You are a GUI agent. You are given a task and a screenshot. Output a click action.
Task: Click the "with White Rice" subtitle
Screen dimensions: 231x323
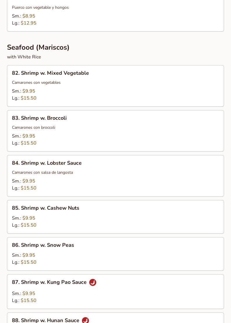tap(24, 57)
